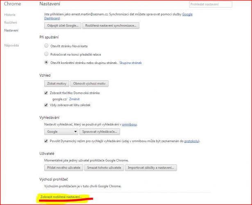Viewport: 252px width, 205px height.
Task: Click Smazat tohoto uživatele button
Action: [x=104, y=168]
